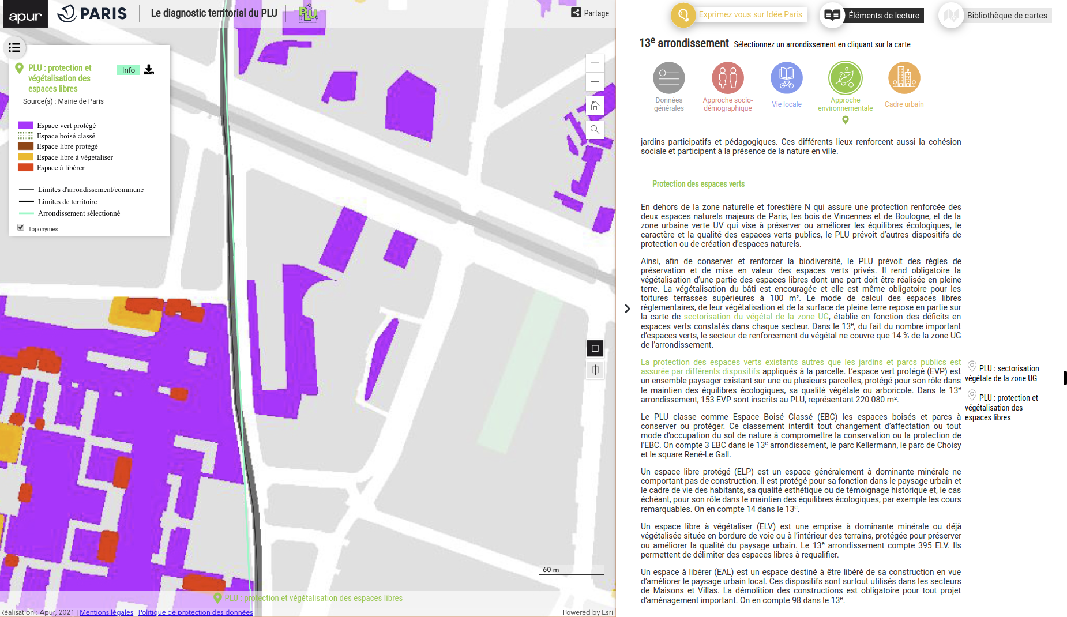Open Éléments de lecture panel
Viewport: 1067px width, 617px height.
[873, 16]
